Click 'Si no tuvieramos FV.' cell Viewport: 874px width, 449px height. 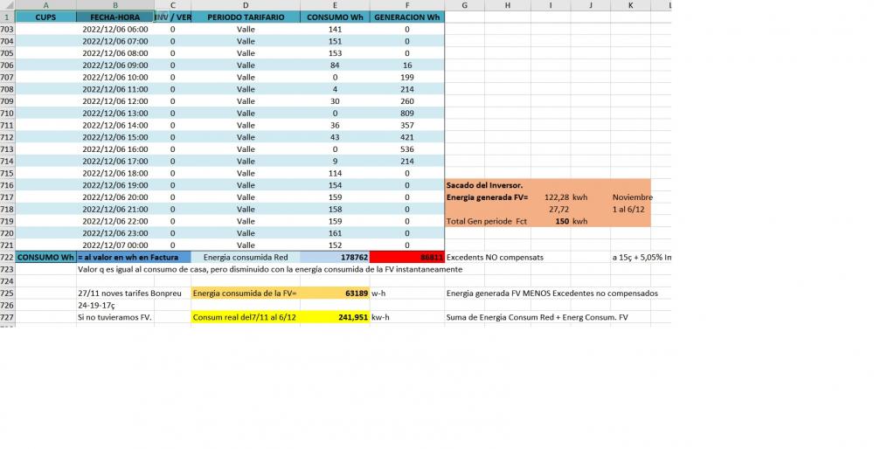pyautogui.click(x=115, y=317)
